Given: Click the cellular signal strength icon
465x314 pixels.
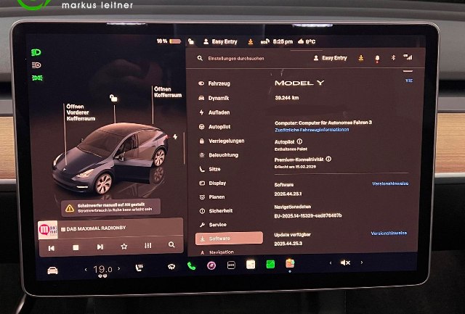Looking at the screenshot, I should [x=408, y=57].
